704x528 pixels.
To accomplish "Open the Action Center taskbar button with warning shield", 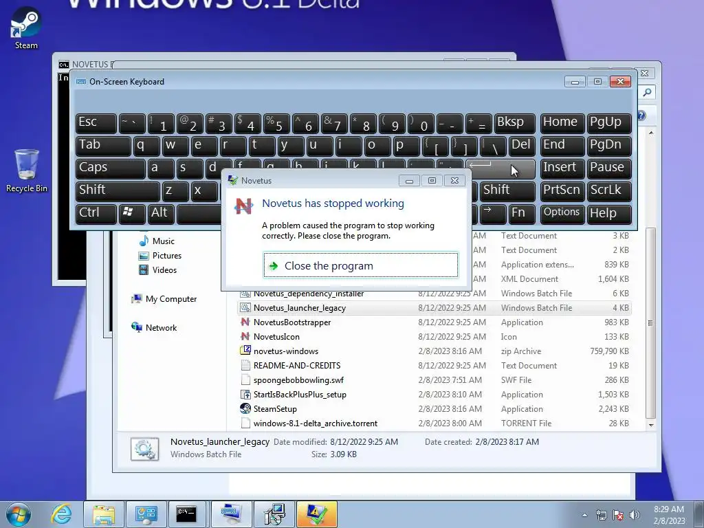I will [x=316, y=514].
